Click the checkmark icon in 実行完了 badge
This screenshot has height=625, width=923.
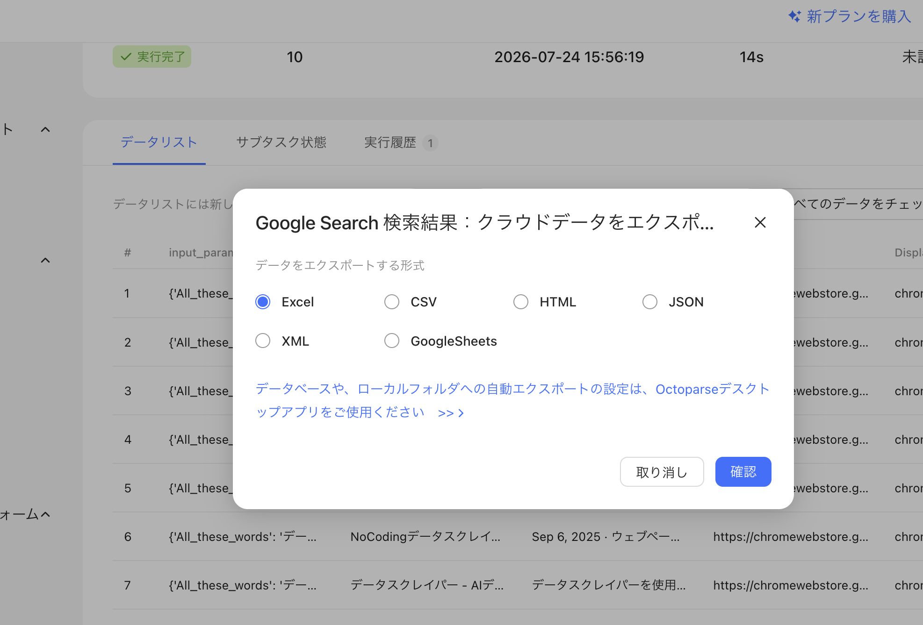[x=126, y=57]
